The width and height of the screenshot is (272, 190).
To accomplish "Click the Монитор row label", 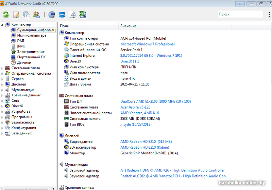I will (77, 153).
